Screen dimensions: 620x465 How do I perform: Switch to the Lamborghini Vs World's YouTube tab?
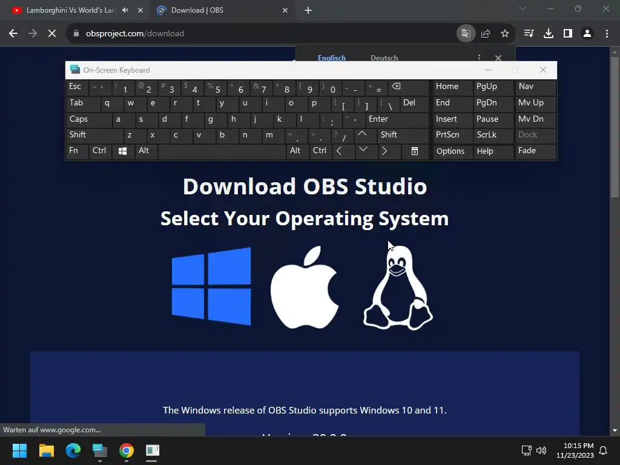(70, 10)
